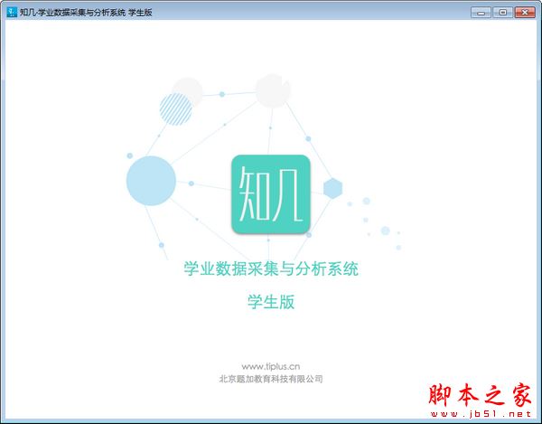Click the window title 知几-学业数据采集与分析系统 学生版
This screenshot has height=424, width=542.
tap(86, 13)
